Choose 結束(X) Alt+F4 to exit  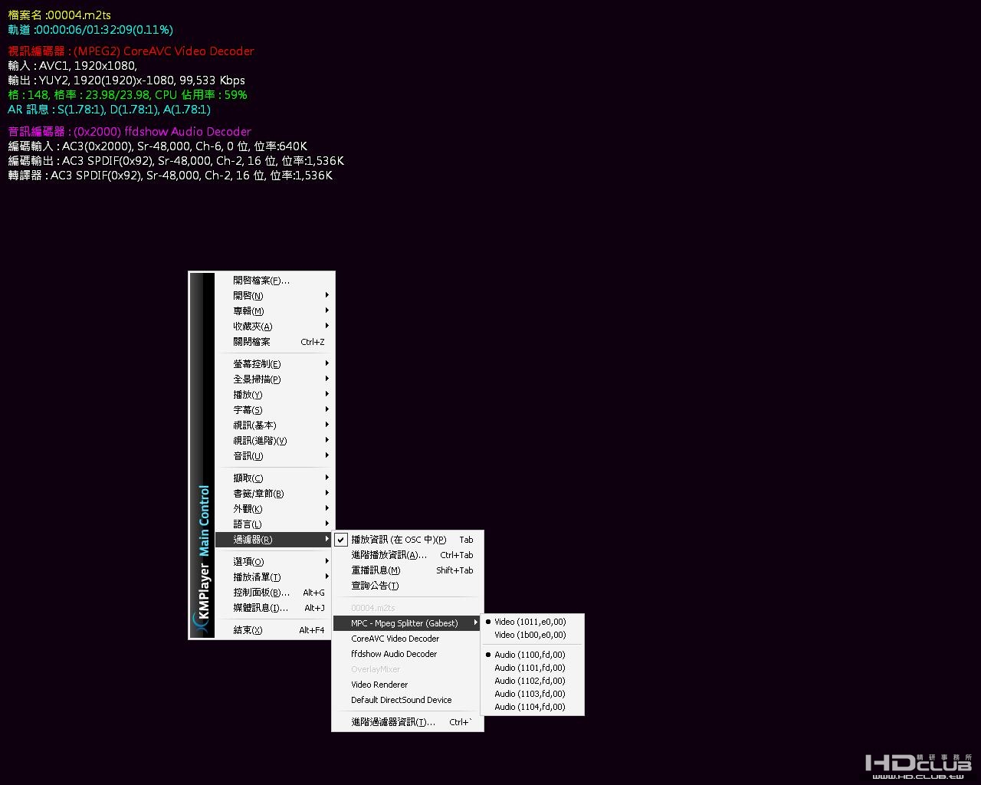(274, 630)
